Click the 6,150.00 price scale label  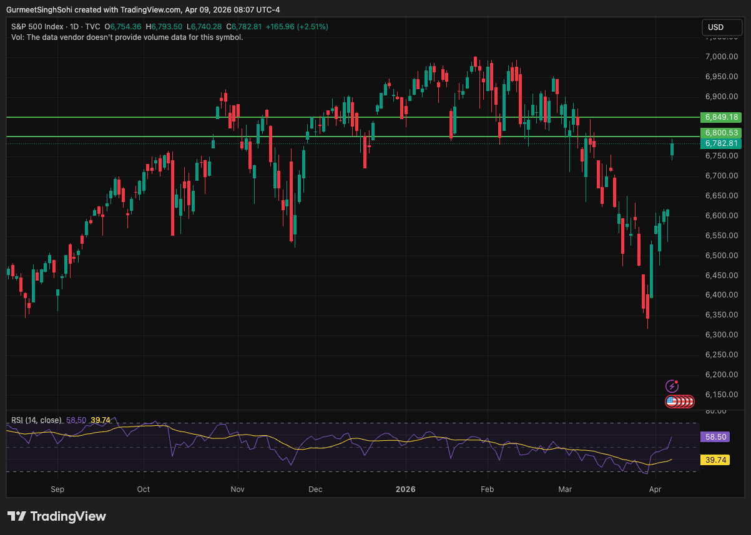pyautogui.click(x=721, y=395)
